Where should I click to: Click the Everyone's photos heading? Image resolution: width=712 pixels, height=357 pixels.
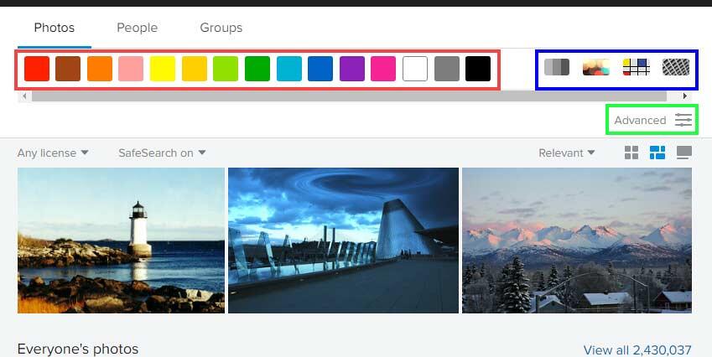78,349
